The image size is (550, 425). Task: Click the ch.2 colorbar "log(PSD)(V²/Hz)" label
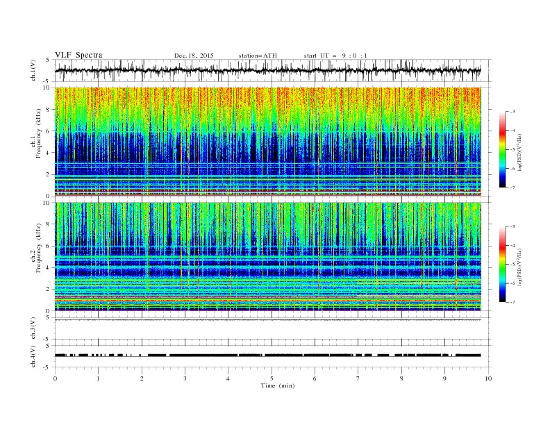[520, 267]
